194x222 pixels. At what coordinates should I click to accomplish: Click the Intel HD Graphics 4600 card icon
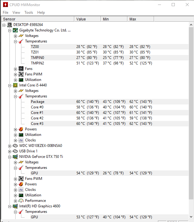tap(15, 206)
